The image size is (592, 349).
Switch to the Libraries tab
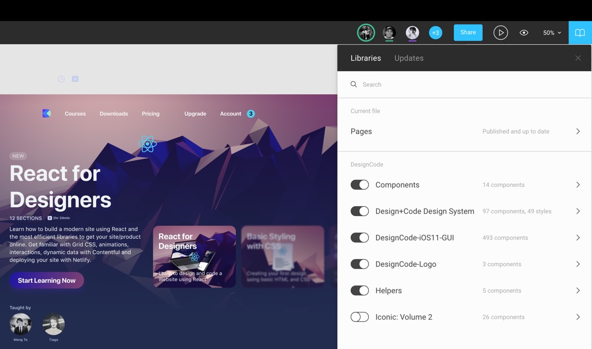pyautogui.click(x=366, y=58)
